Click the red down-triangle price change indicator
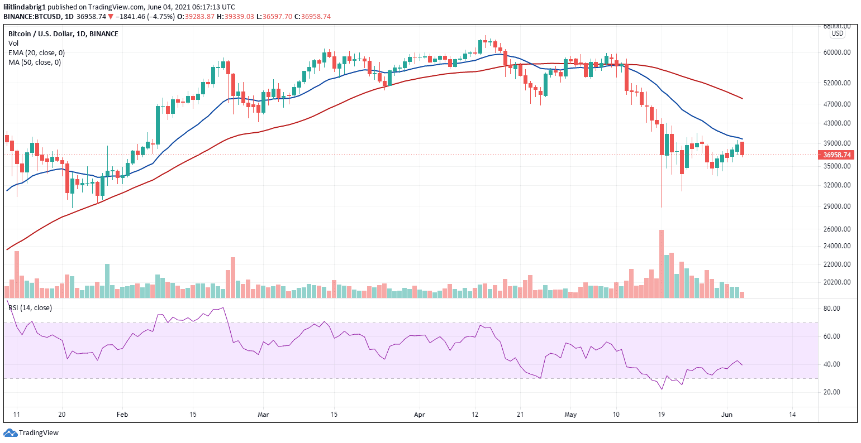 (111, 17)
